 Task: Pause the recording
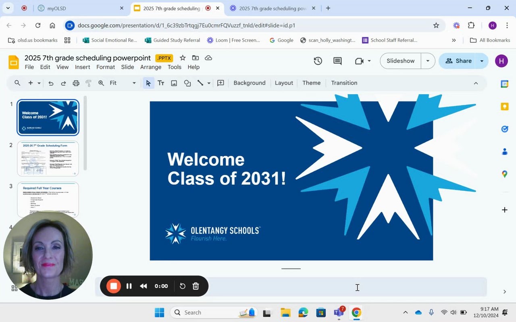point(129,286)
